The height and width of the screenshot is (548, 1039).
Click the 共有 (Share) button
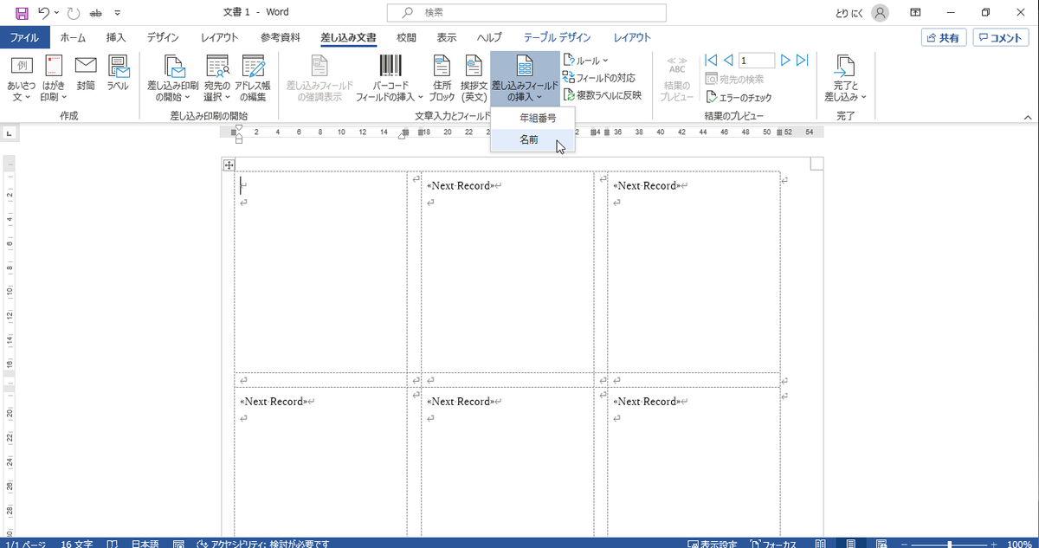pos(944,37)
